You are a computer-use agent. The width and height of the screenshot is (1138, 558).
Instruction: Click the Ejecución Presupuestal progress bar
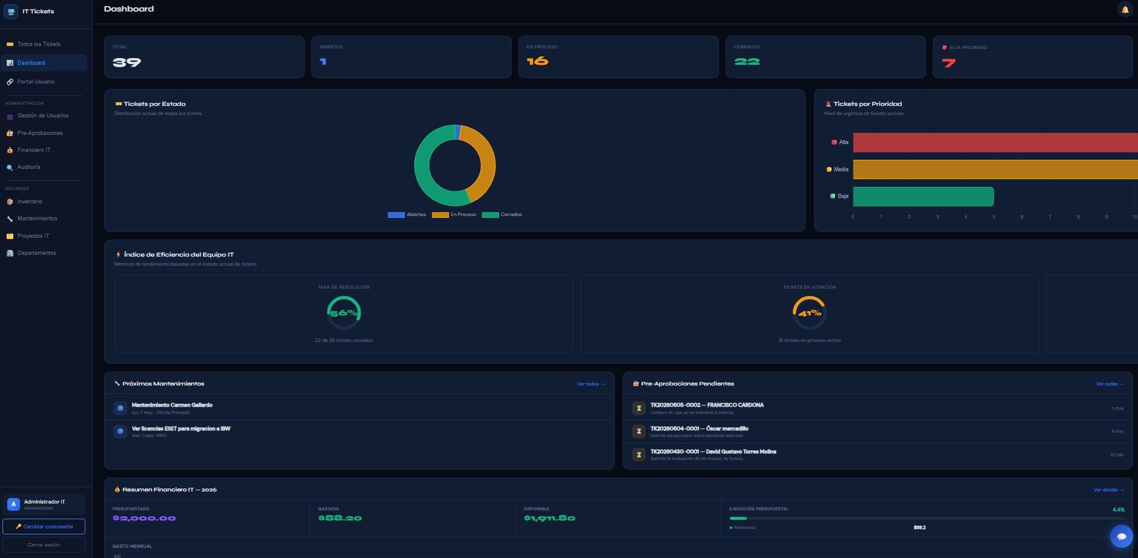click(x=927, y=519)
